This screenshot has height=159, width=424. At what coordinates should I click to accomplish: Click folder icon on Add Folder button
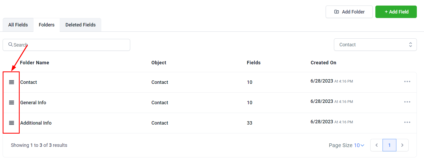pos(337,12)
